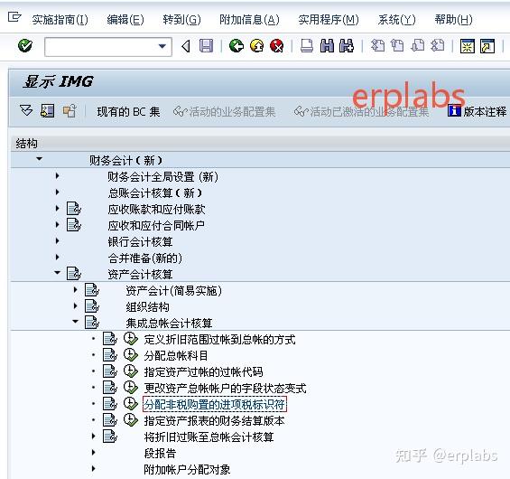Select the 分配总帐科目 entry

coord(176,355)
